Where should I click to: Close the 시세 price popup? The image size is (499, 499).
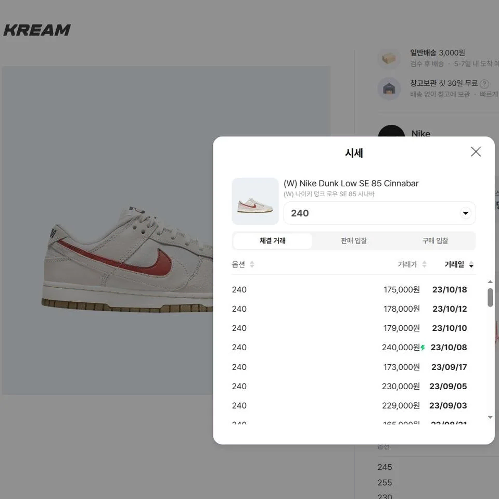[x=476, y=152]
